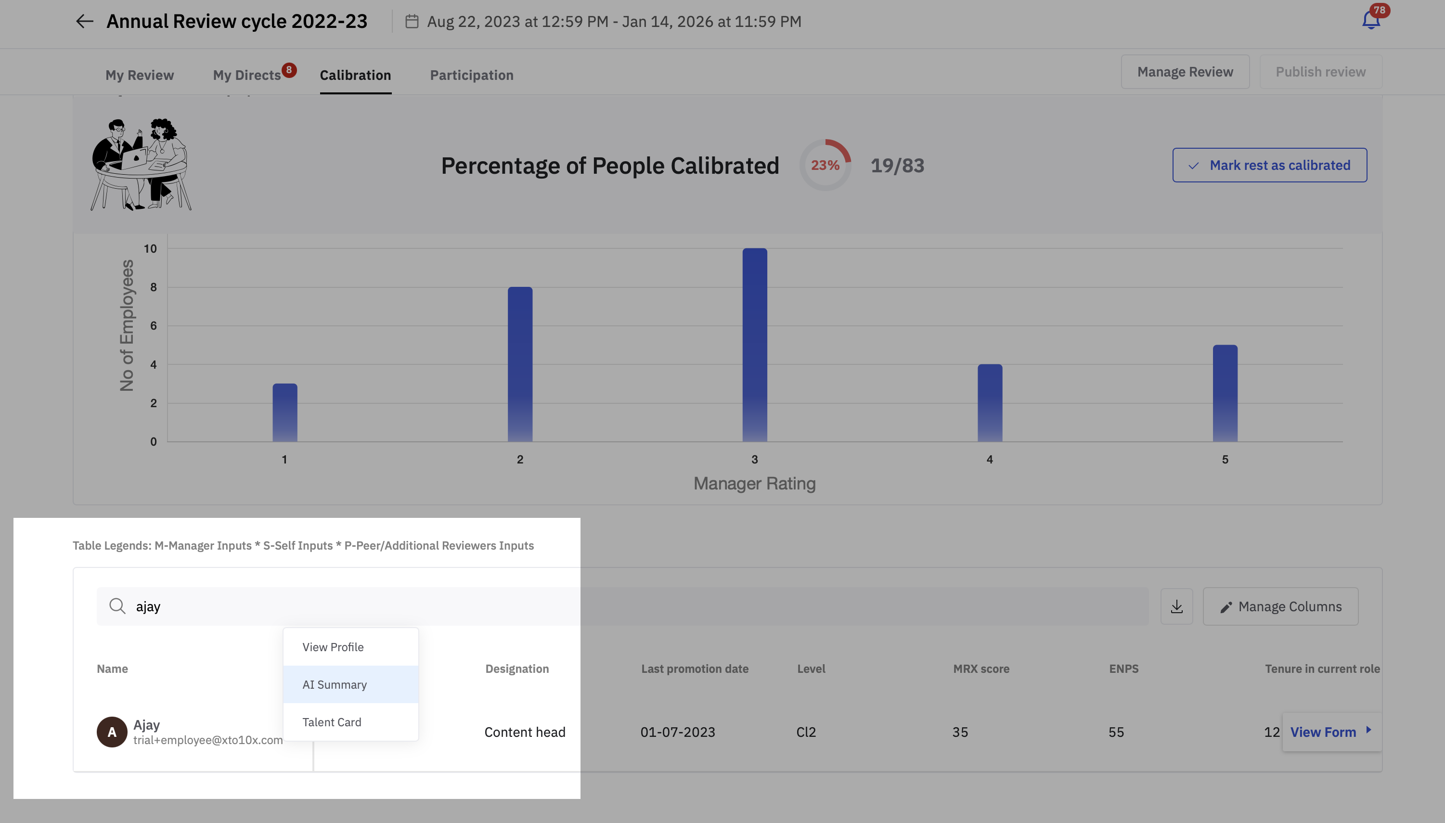
Task: Click Manage Review button
Action: [1185, 72]
